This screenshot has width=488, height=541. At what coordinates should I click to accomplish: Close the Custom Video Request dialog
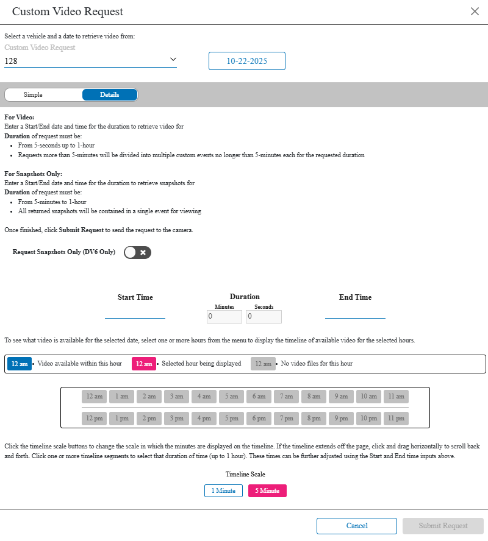click(475, 12)
